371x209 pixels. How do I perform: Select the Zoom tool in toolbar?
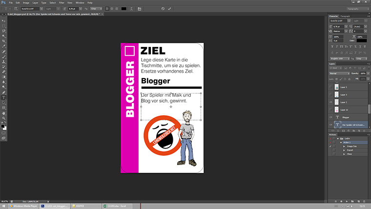4,118
